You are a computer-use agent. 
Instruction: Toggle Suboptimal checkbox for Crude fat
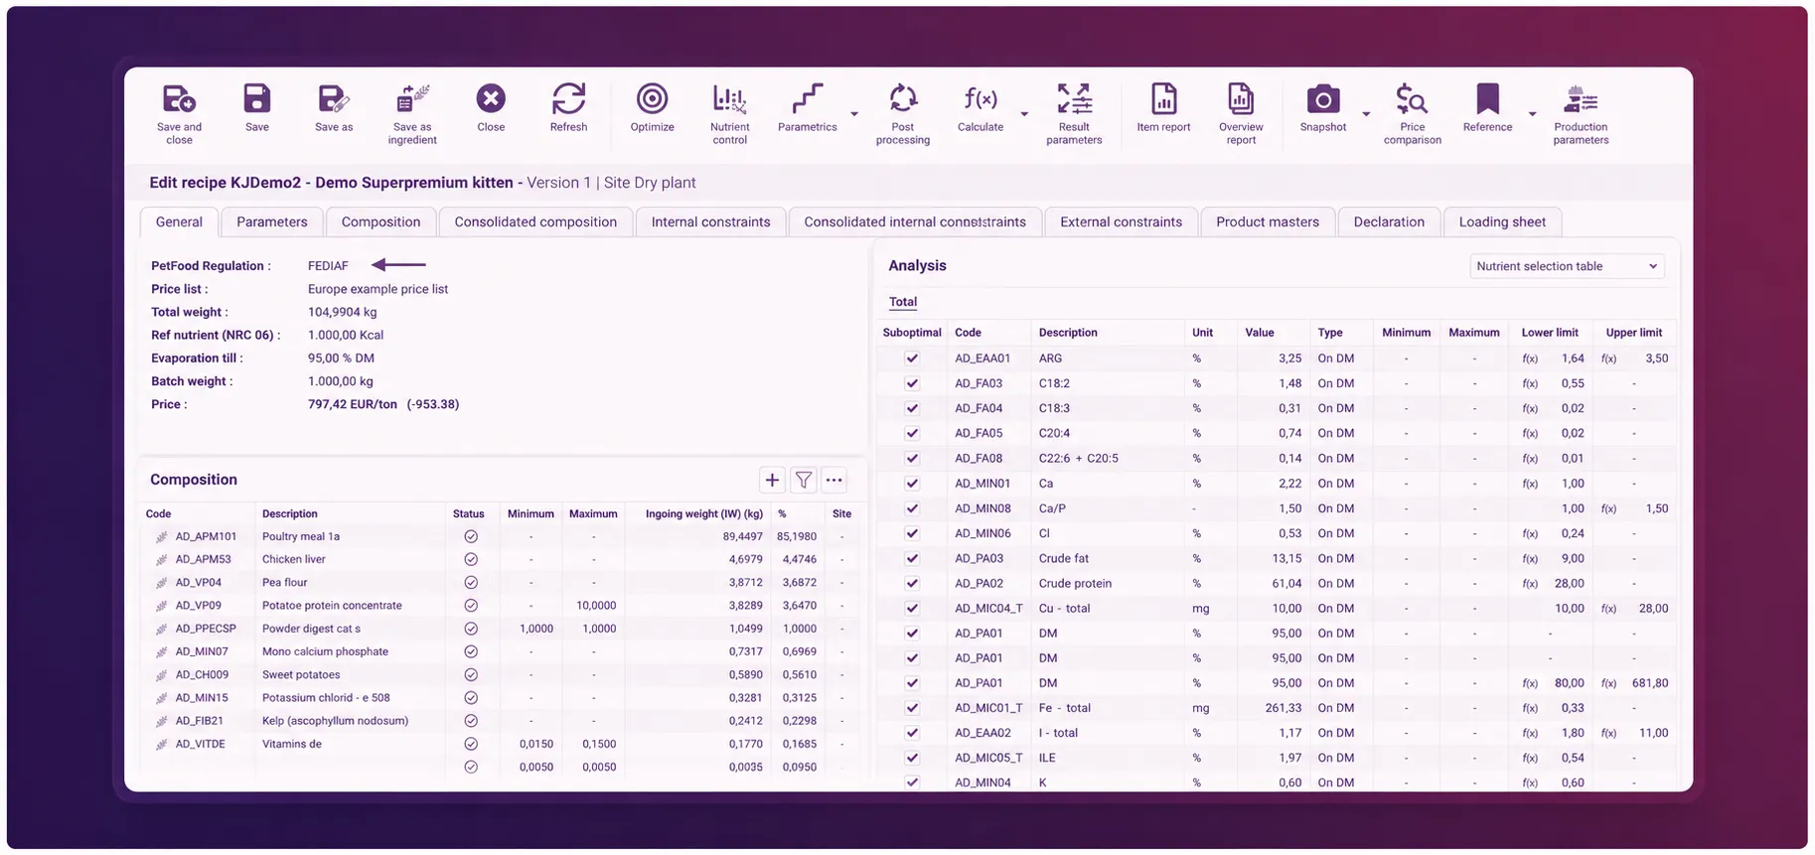912,558
